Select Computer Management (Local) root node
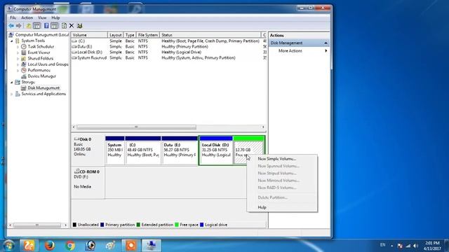 pyautogui.click(x=42, y=35)
